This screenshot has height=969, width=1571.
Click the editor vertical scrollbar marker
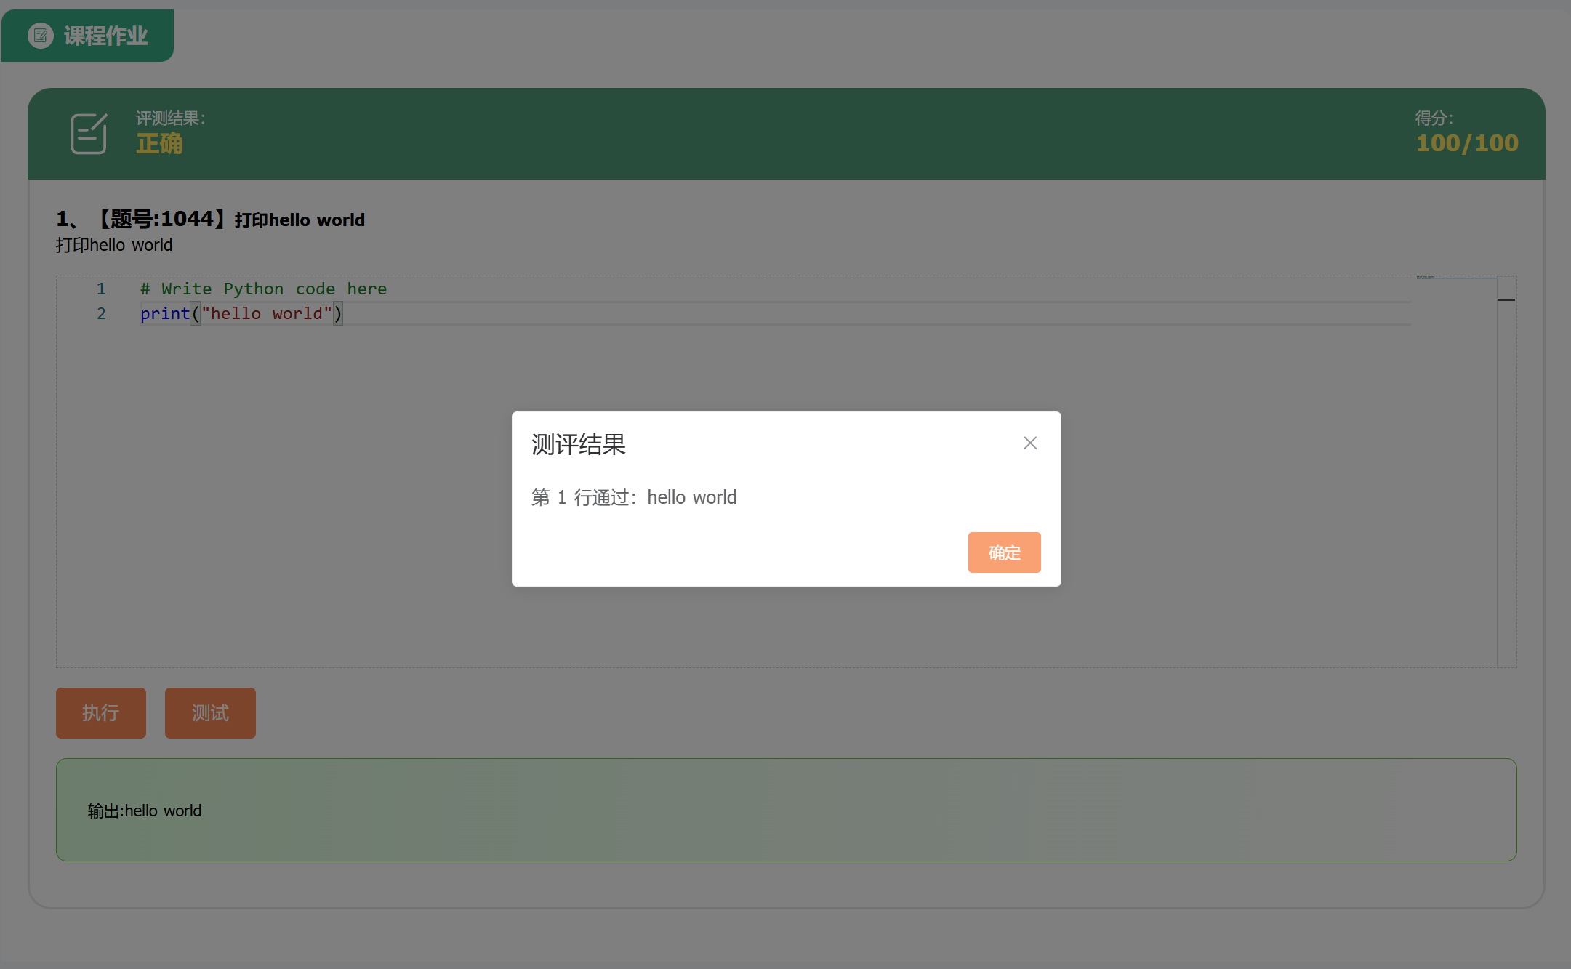tap(1506, 299)
